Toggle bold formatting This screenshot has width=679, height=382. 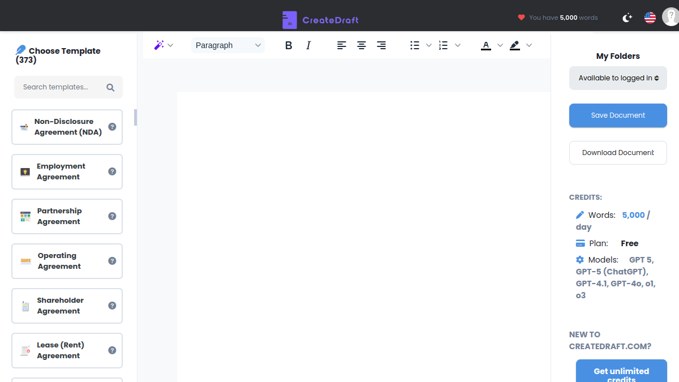point(289,45)
